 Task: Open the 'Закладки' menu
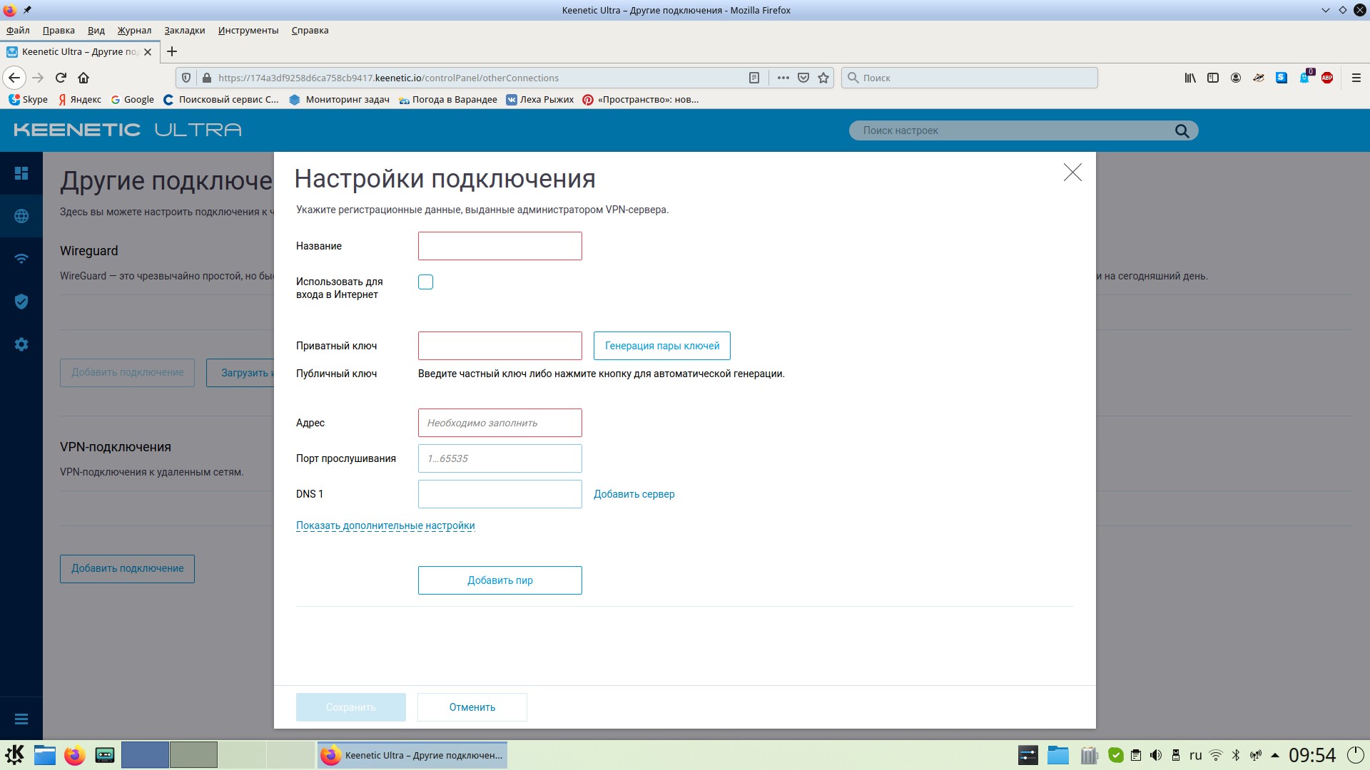point(184,30)
